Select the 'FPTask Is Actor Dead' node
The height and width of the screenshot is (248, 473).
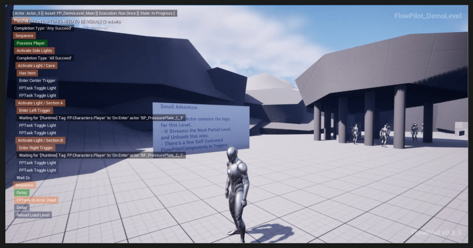(x=36, y=201)
